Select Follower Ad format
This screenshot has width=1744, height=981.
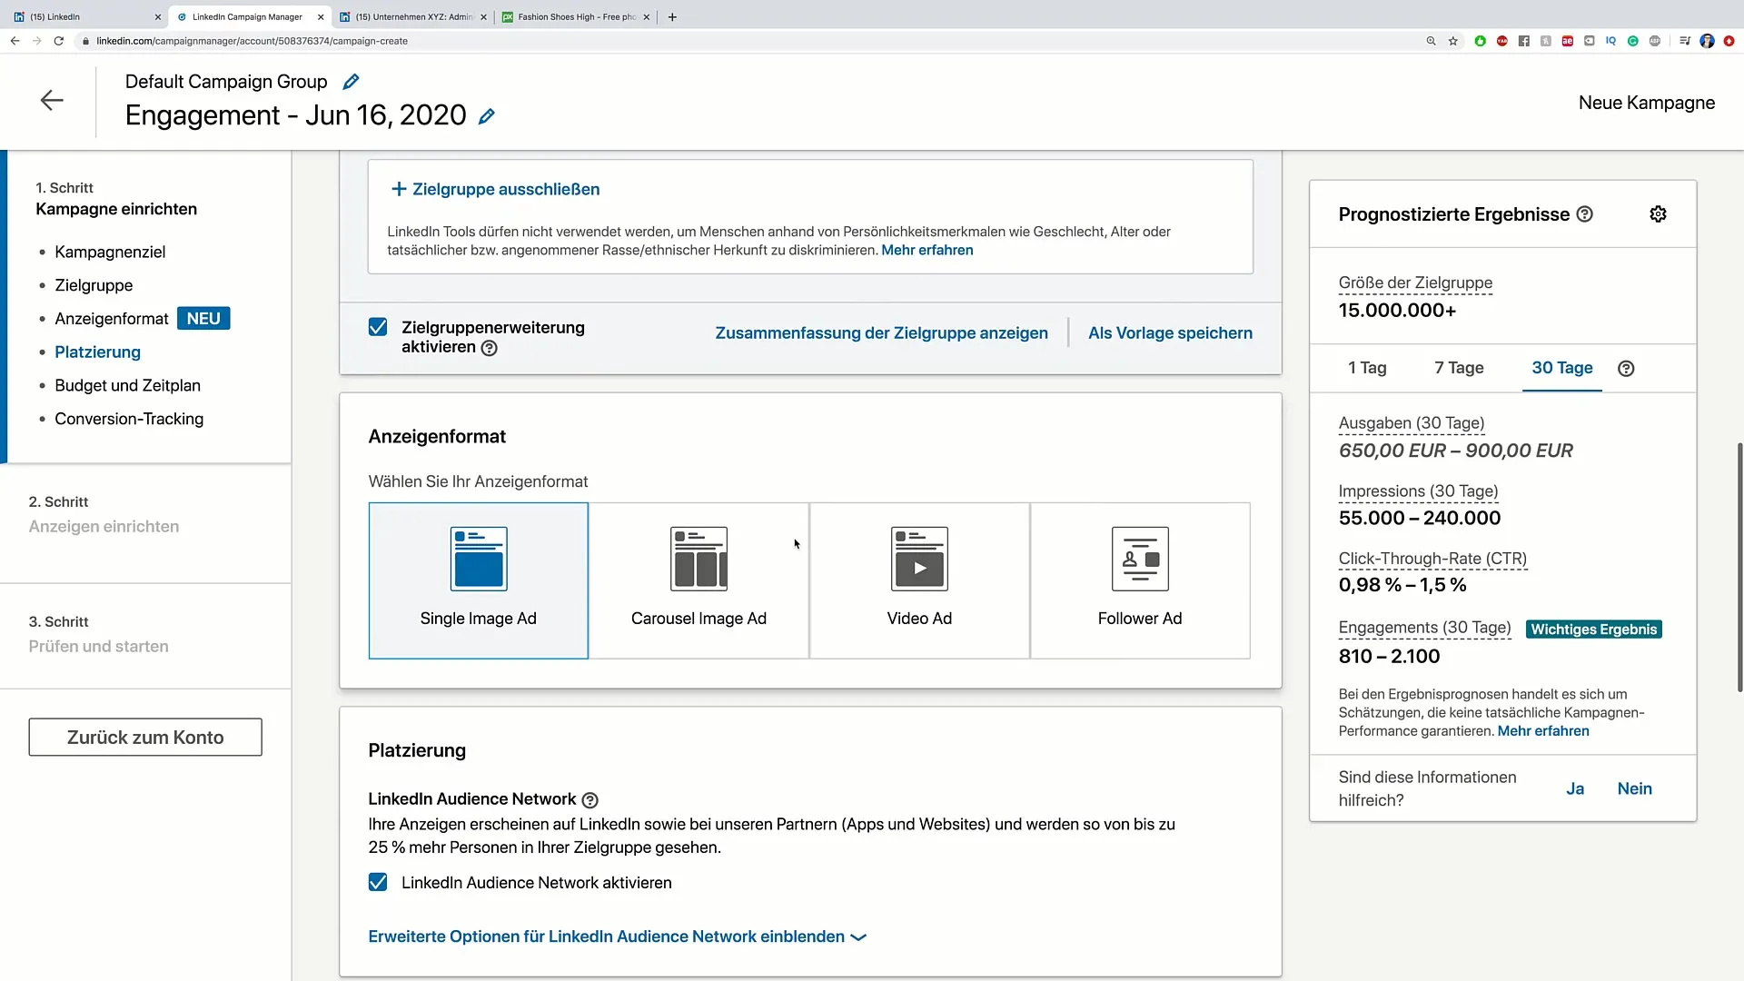[1139, 580]
